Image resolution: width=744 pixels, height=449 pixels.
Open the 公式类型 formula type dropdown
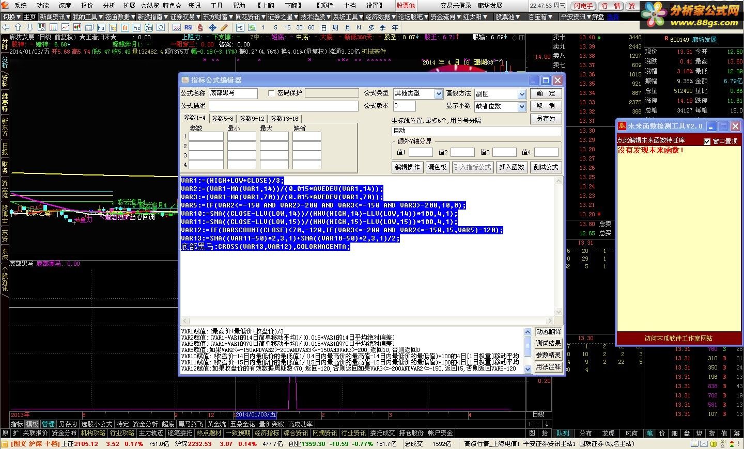tap(439, 93)
